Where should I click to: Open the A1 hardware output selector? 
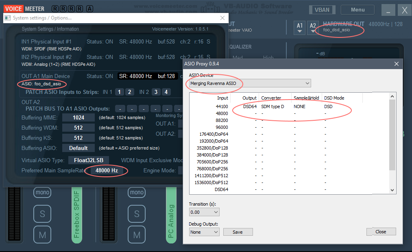299,28
